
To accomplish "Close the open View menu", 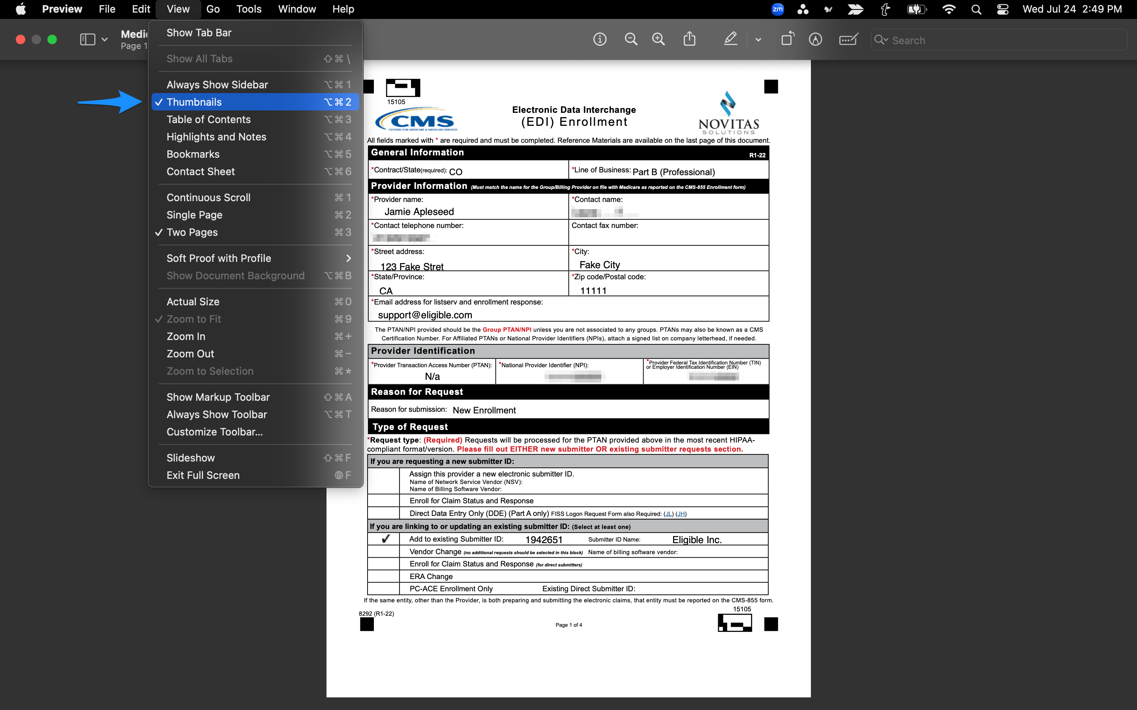I will pos(178,9).
